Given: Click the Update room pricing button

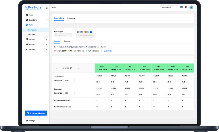Looking at the screenshot, I should tap(86, 36).
